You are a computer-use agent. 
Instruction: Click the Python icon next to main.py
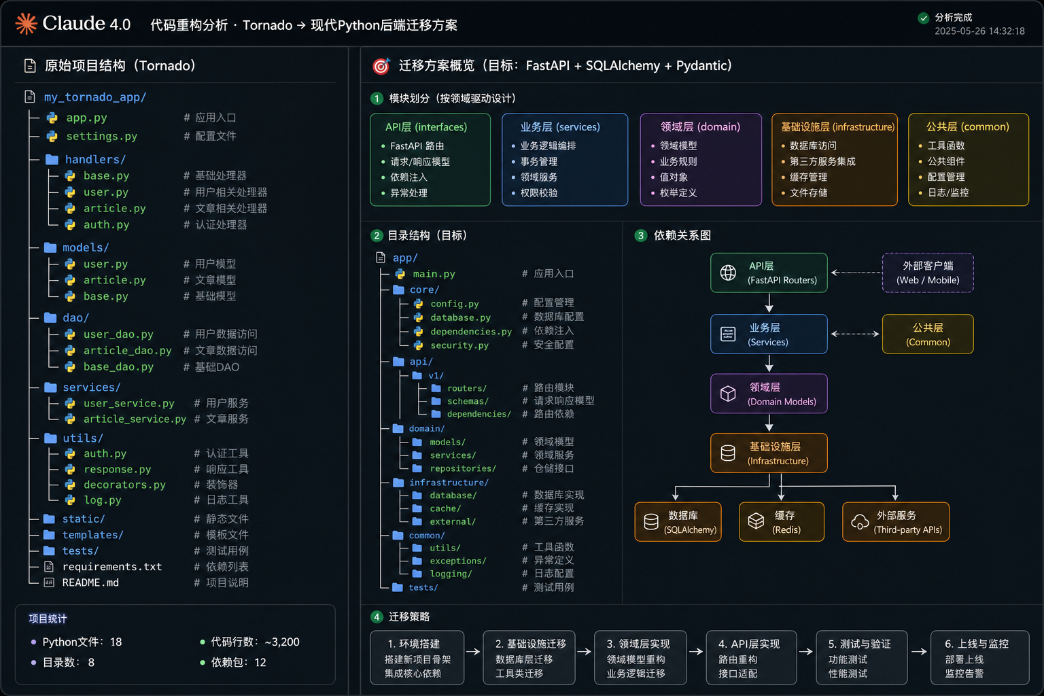[x=401, y=274]
